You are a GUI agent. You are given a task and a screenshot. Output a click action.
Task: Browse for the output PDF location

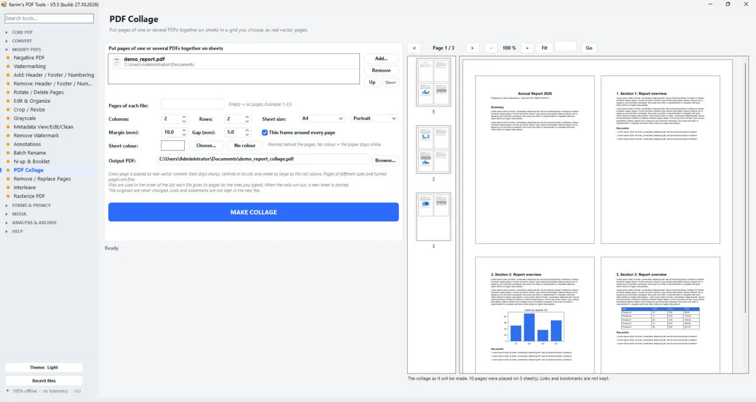pyautogui.click(x=385, y=160)
